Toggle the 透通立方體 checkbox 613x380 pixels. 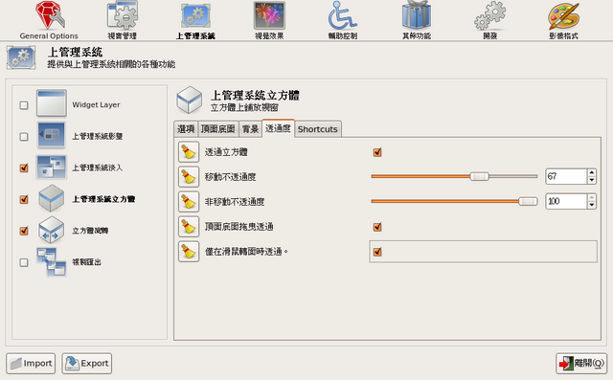[377, 152]
